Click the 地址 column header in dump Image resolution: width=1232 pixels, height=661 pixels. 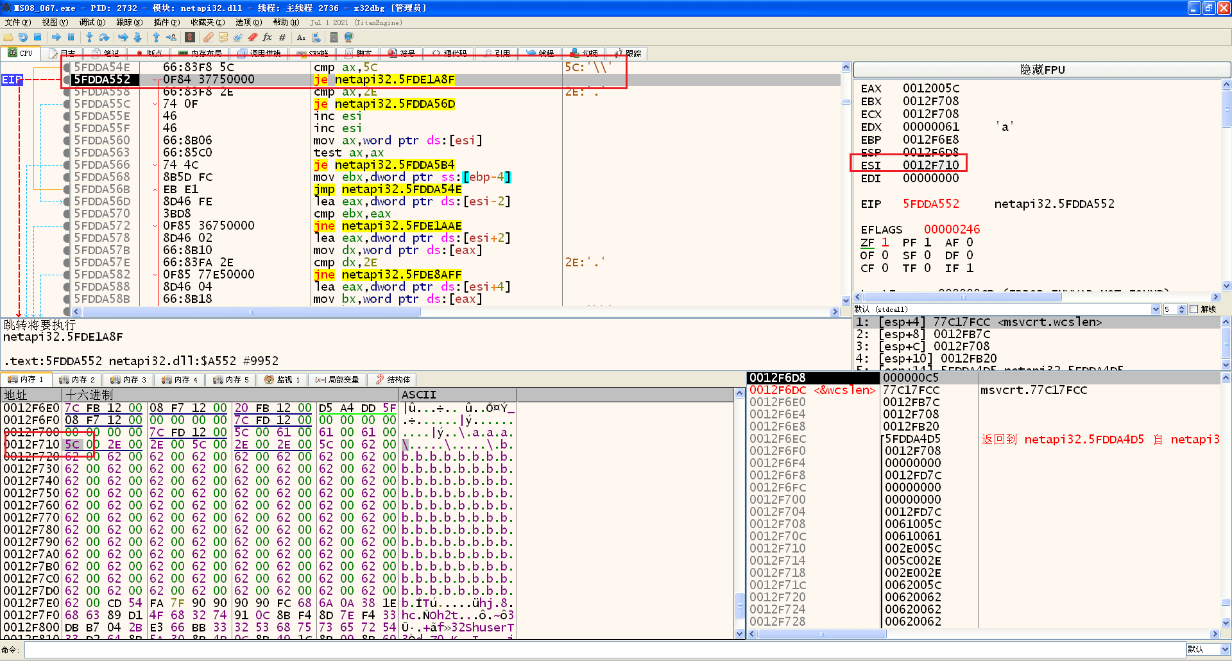click(x=31, y=395)
